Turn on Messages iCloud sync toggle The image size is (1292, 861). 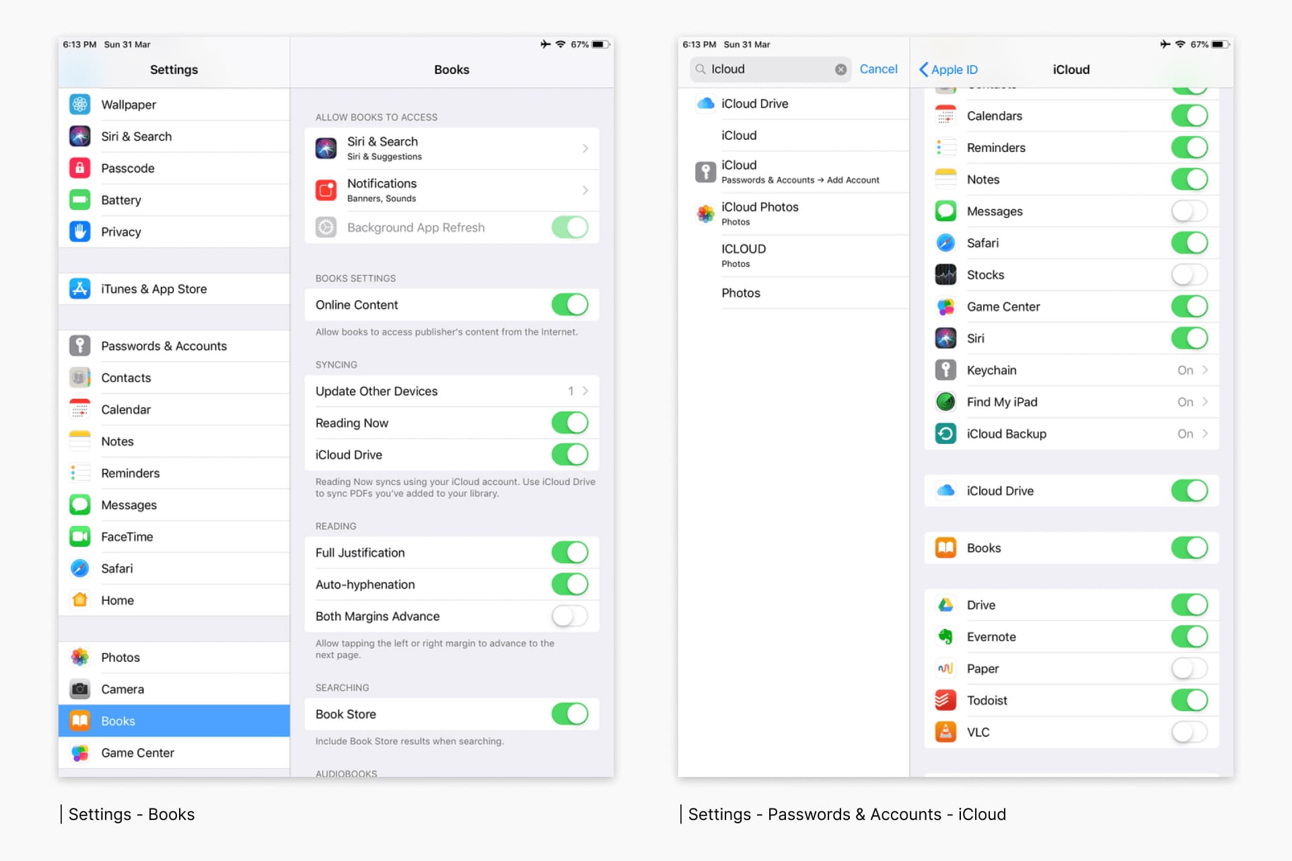(1189, 211)
